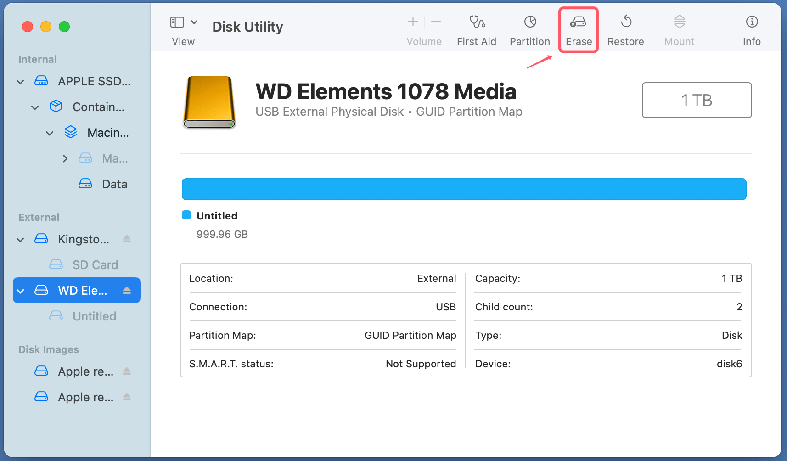The image size is (787, 461).
Task: Add a volume using the plus icon
Action: click(412, 21)
